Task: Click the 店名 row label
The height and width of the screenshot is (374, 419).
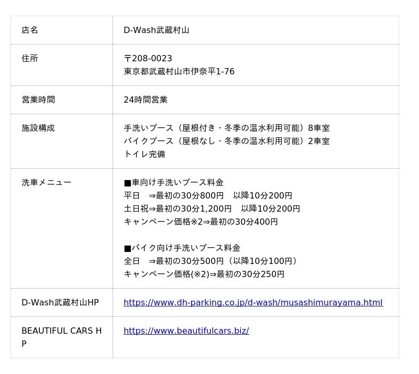Action: tap(30, 30)
